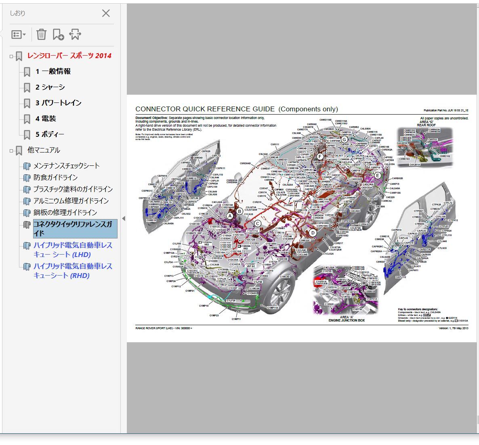
Task: Click bookmark icon beside 4 電装
Action: click(x=27, y=119)
